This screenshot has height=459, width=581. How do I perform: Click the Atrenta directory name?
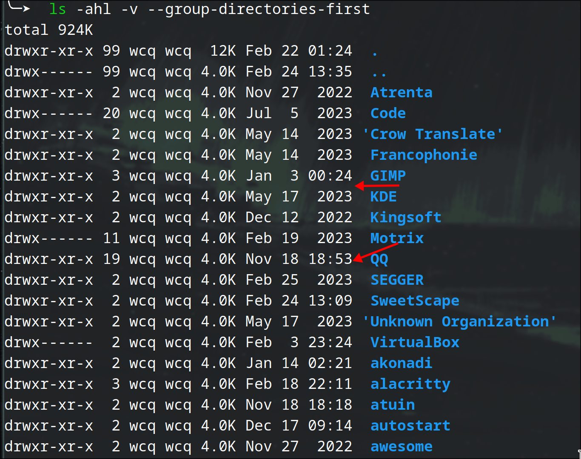point(402,92)
